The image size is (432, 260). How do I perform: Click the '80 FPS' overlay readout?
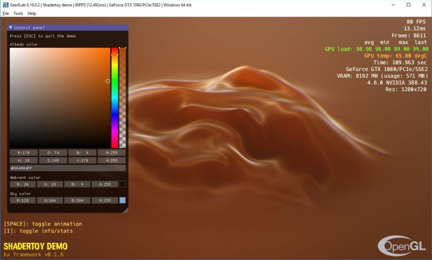(416, 22)
